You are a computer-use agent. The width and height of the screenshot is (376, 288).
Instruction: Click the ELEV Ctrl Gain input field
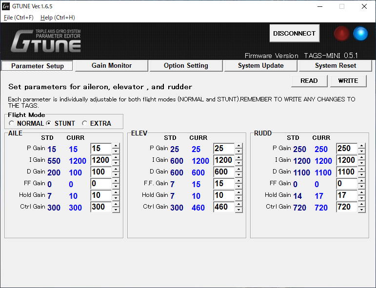tap(224, 207)
